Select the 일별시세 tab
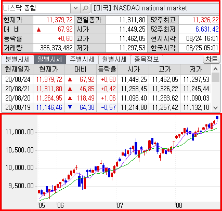 [x=49, y=60]
